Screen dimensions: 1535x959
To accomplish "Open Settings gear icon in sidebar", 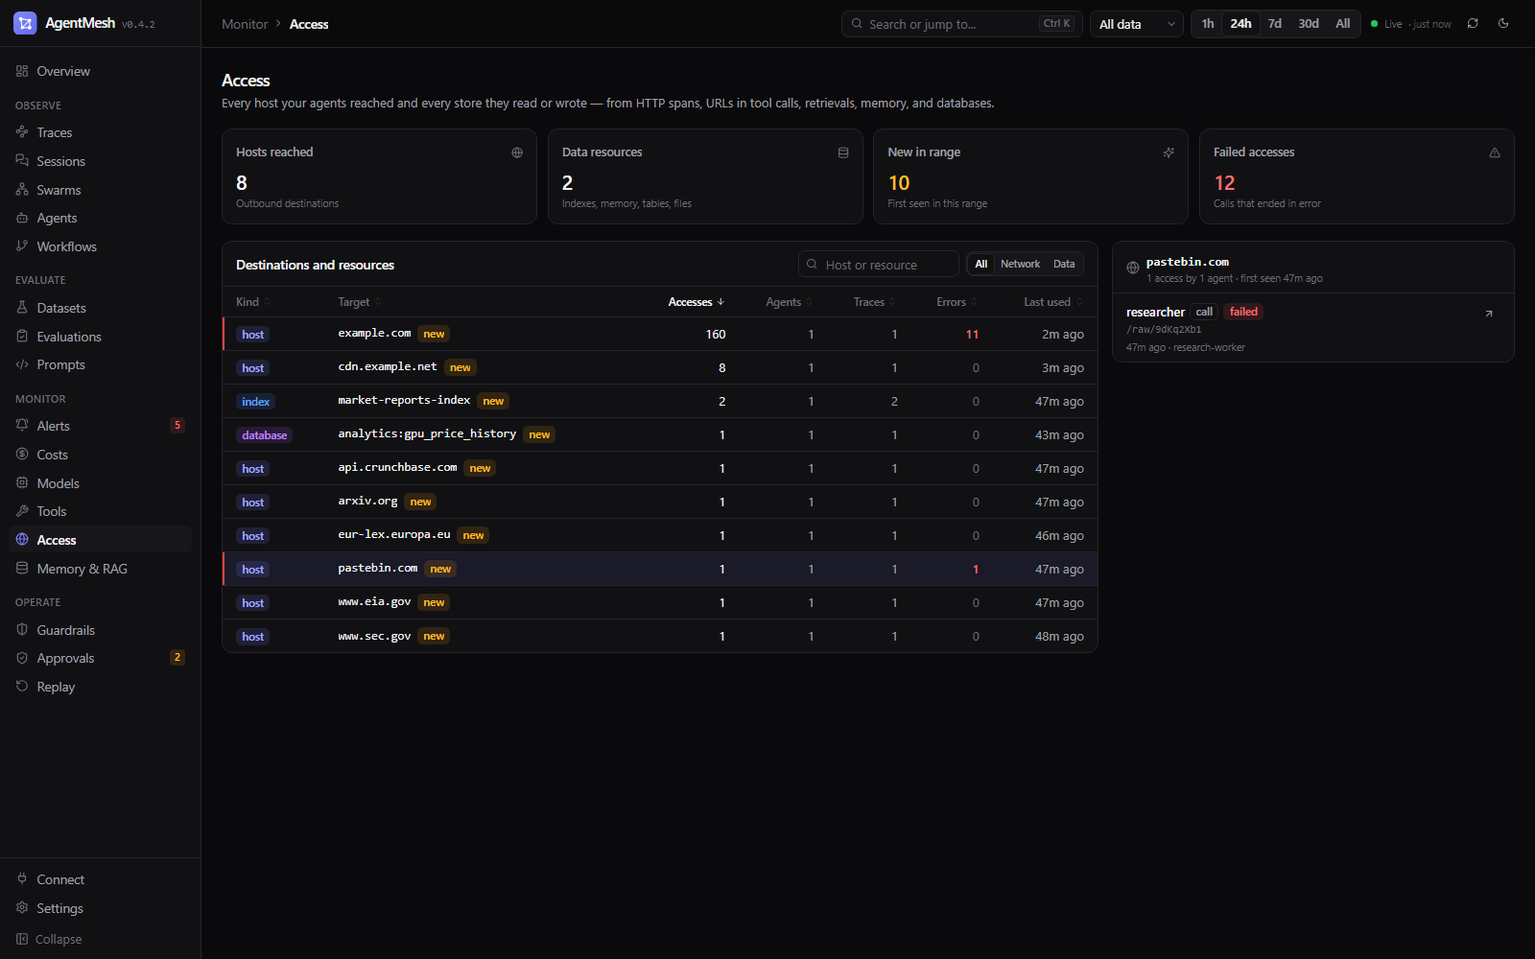I will coord(22,908).
